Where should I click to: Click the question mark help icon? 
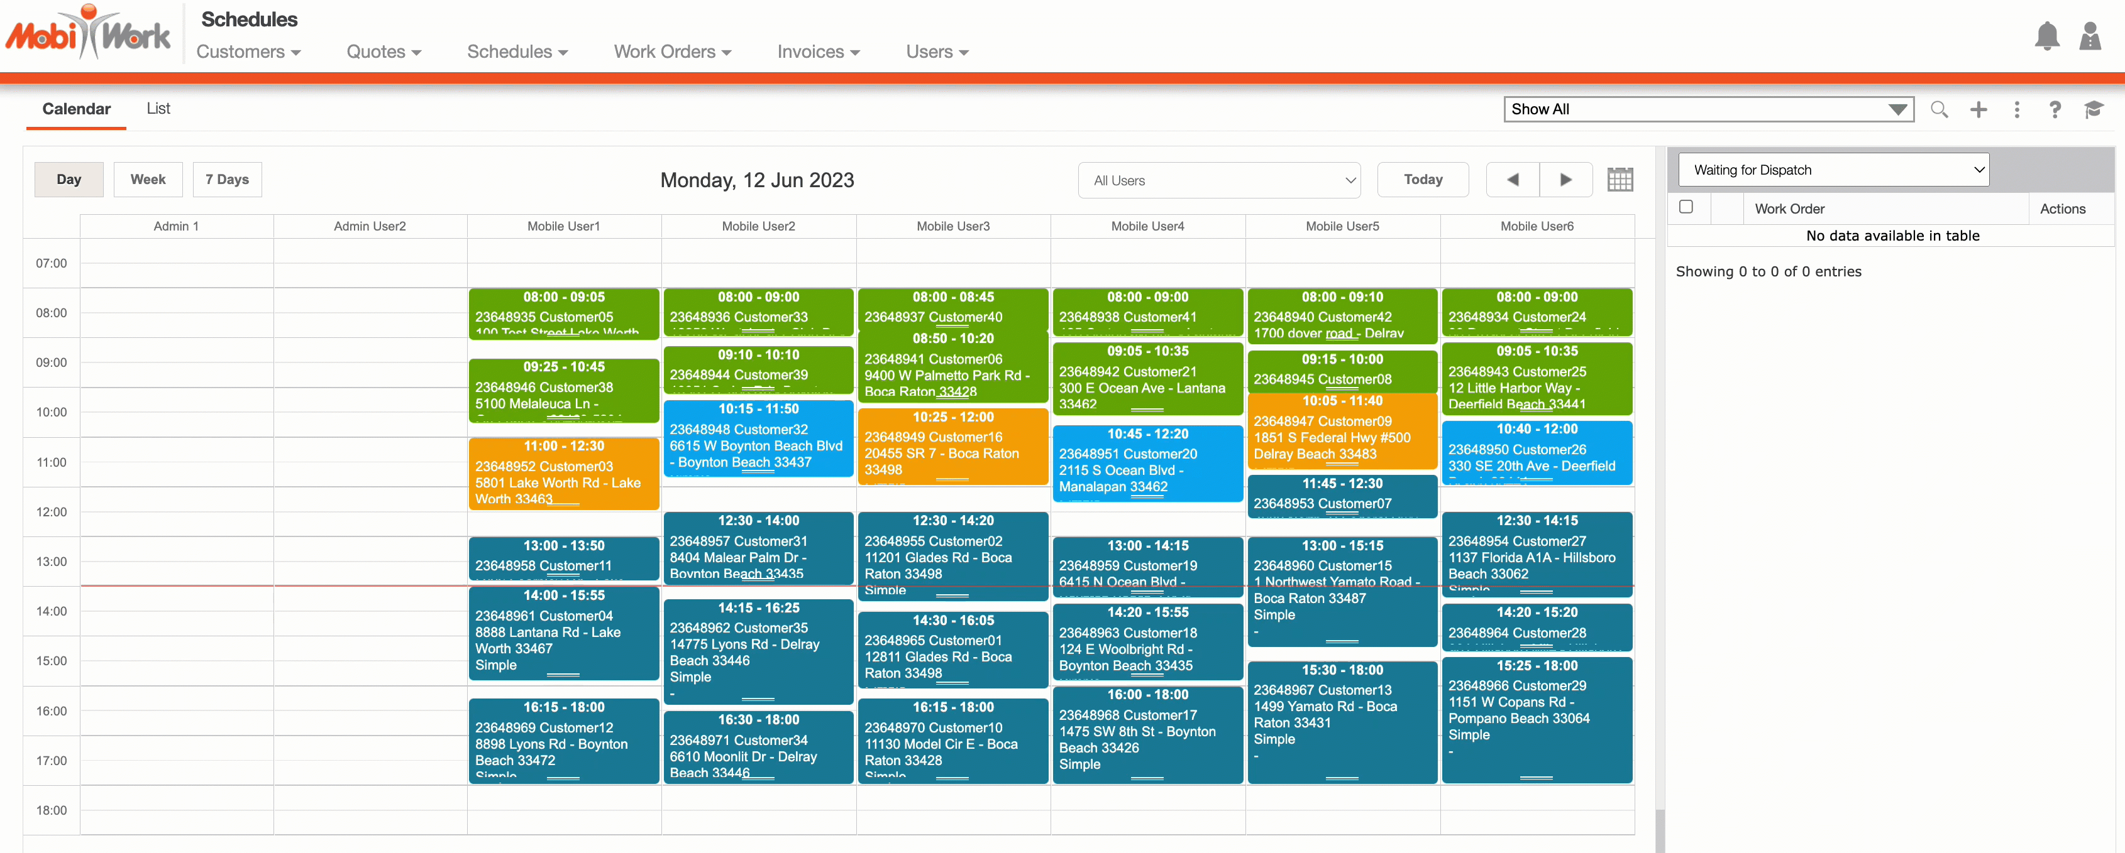(2054, 110)
